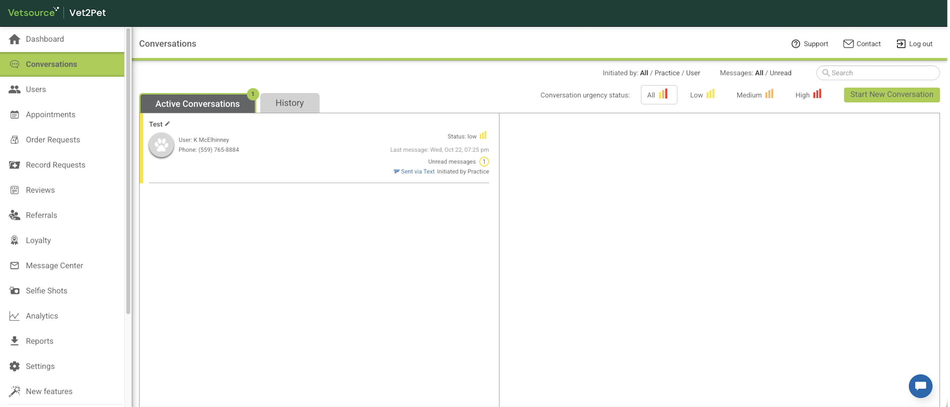
Task: Show only Unread messages
Action: 780,73
